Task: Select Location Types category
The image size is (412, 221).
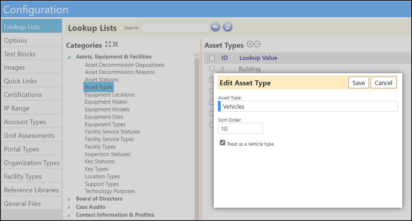Action: 102,177
